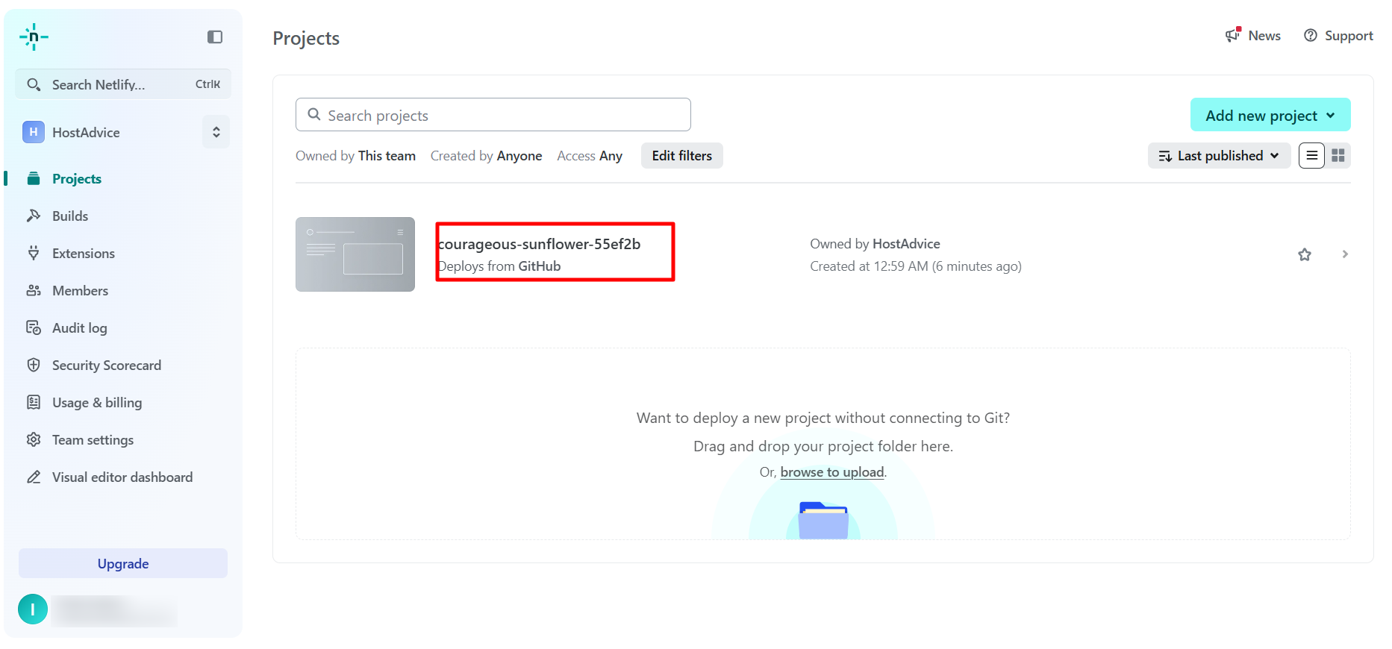Click the Team settings gear icon
This screenshot has width=1392, height=649.
(x=34, y=439)
